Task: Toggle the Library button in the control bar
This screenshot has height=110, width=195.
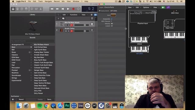Action: click(13, 9)
